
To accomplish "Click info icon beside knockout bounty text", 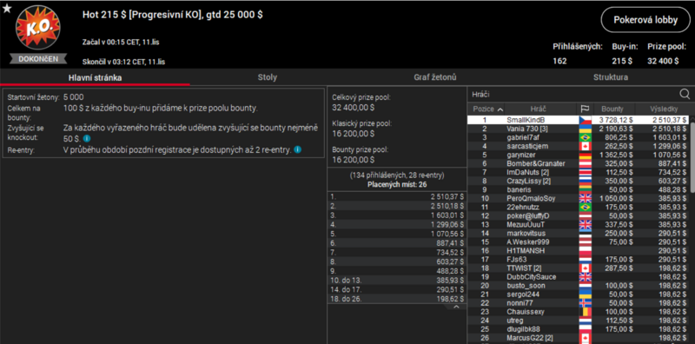I will coord(87,138).
